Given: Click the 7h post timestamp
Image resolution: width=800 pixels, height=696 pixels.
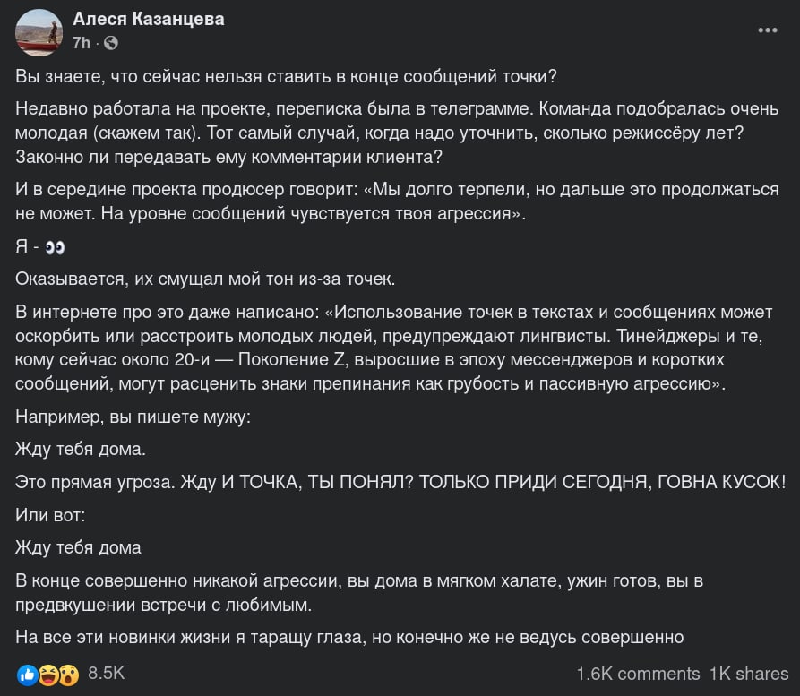Looking at the screenshot, I should 81,42.
